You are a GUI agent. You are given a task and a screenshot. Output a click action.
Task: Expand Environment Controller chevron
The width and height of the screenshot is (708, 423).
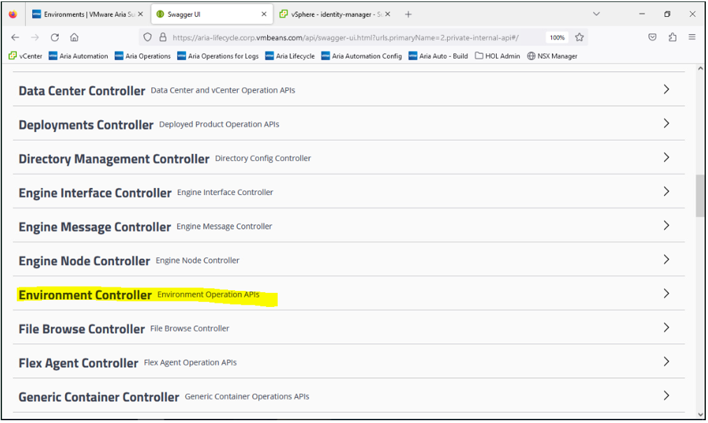666,294
